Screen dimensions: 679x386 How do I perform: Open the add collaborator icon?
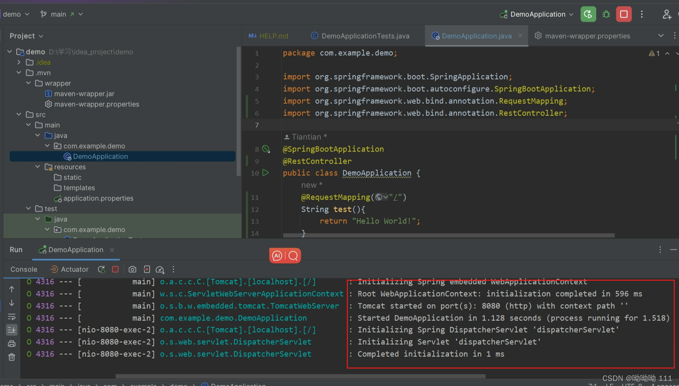tap(667, 14)
